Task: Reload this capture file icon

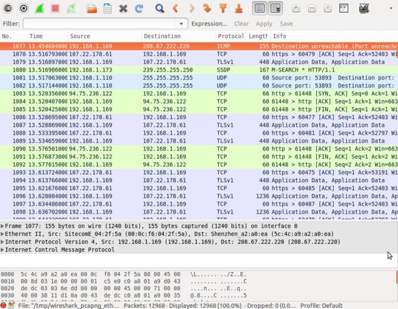Action: click(x=139, y=9)
